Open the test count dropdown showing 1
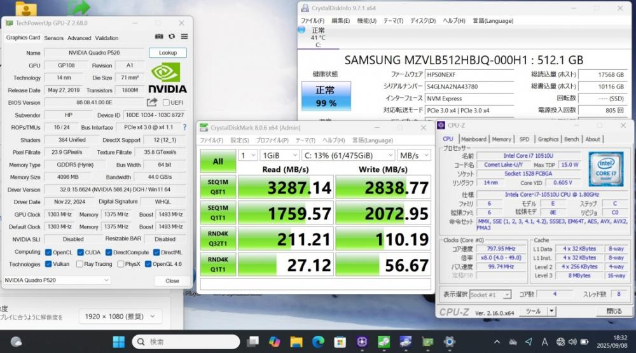 point(248,155)
